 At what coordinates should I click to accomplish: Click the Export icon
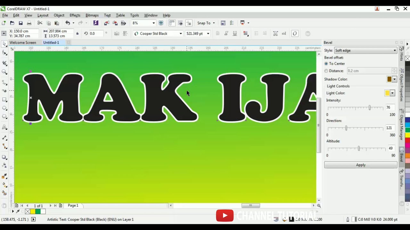(115, 23)
